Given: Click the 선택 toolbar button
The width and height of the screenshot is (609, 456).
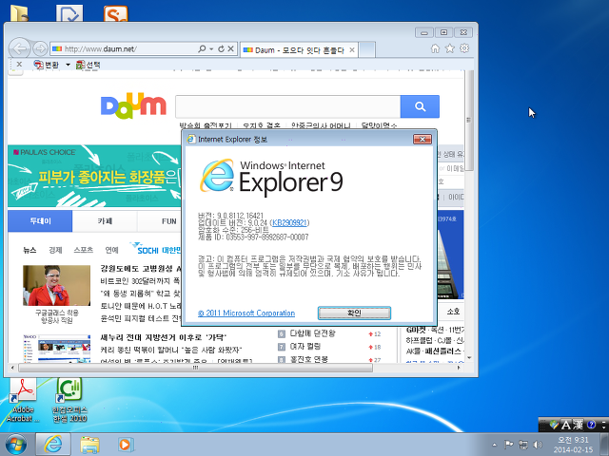Looking at the screenshot, I should 88,65.
